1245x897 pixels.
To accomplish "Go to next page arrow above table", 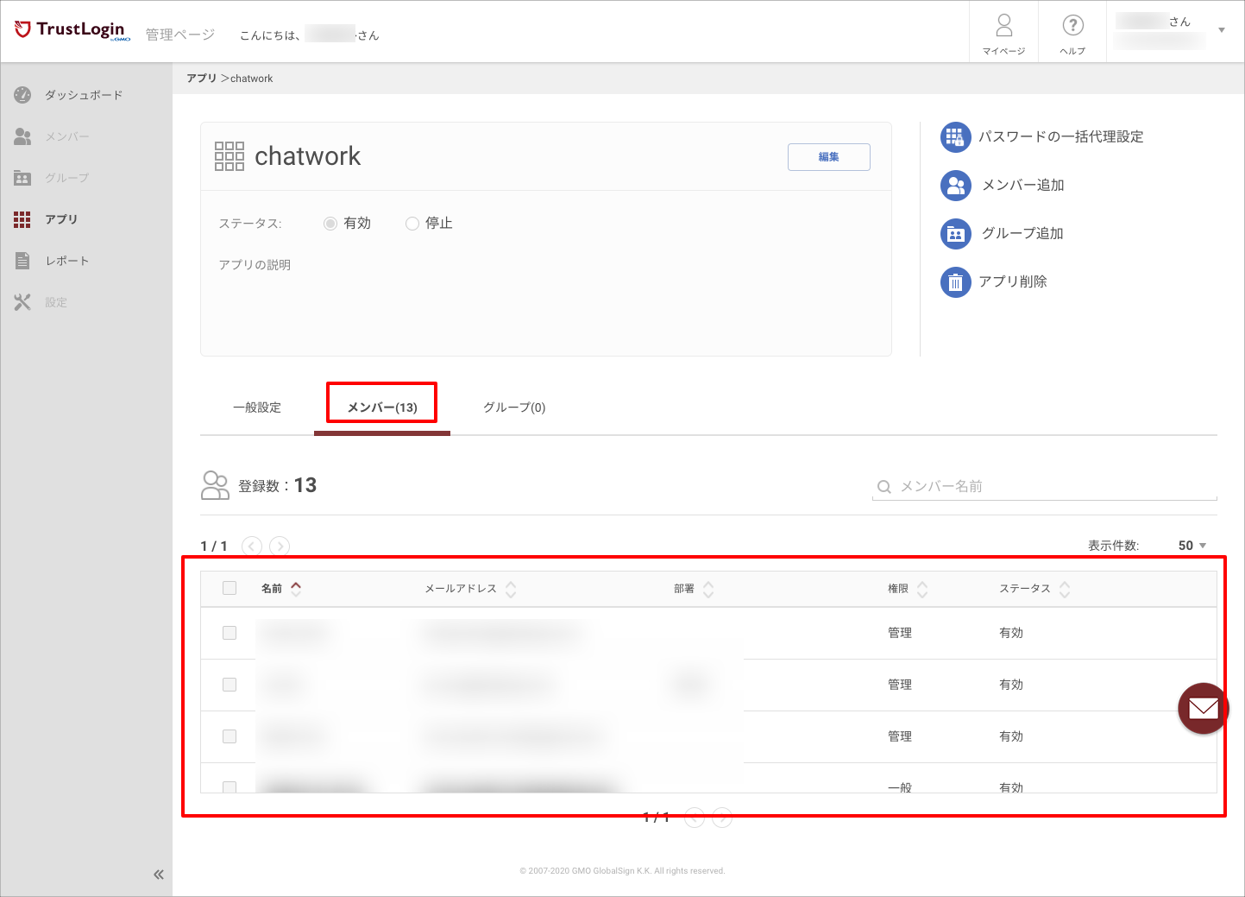I will pyautogui.click(x=280, y=546).
